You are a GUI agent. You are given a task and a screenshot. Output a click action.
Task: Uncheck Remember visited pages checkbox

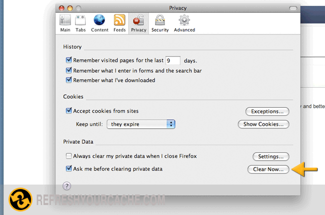tap(68, 60)
